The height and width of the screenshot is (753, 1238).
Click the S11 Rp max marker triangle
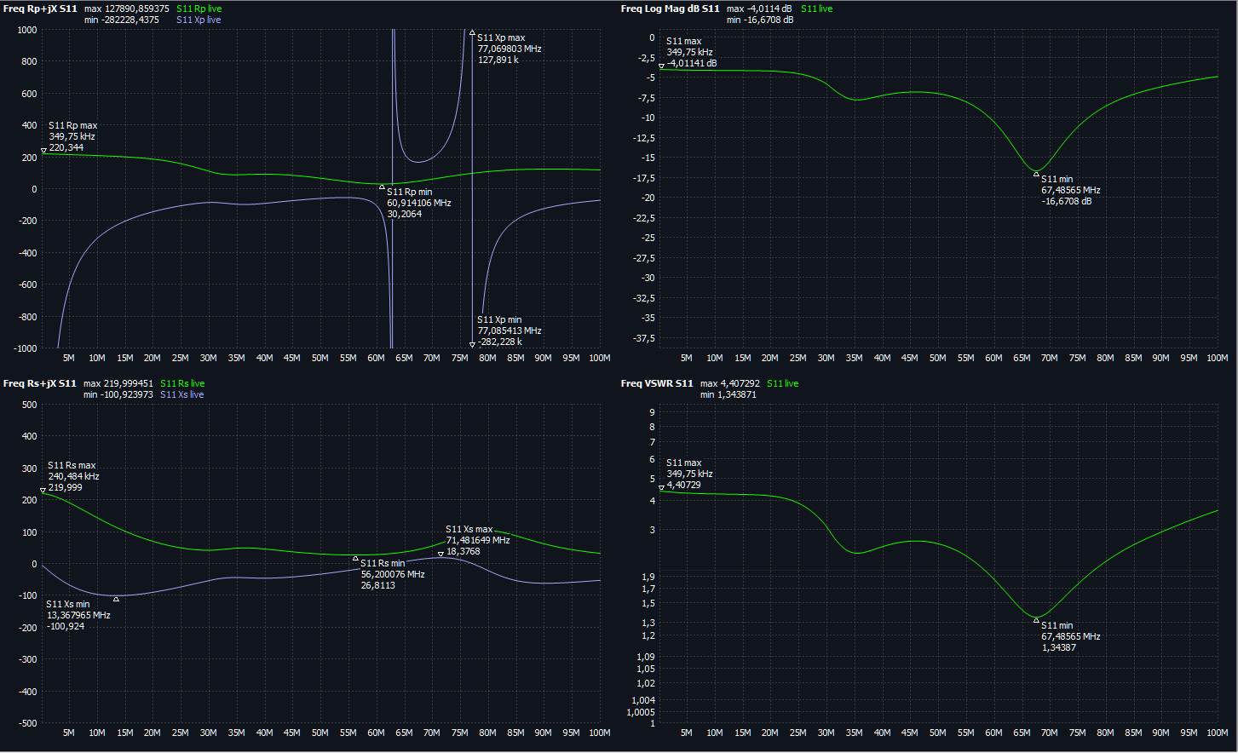[x=43, y=151]
